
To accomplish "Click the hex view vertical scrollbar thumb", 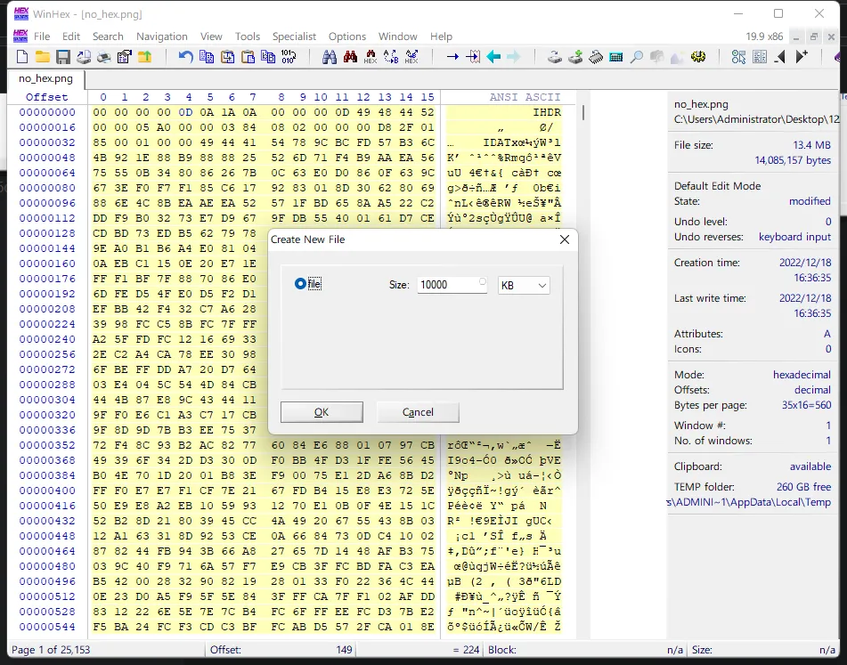I will (583, 113).
